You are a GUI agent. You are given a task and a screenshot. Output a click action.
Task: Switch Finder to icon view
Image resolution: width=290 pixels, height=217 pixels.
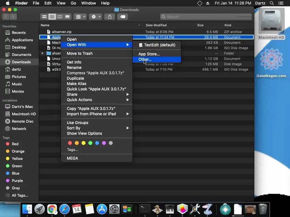click(44, 17)
